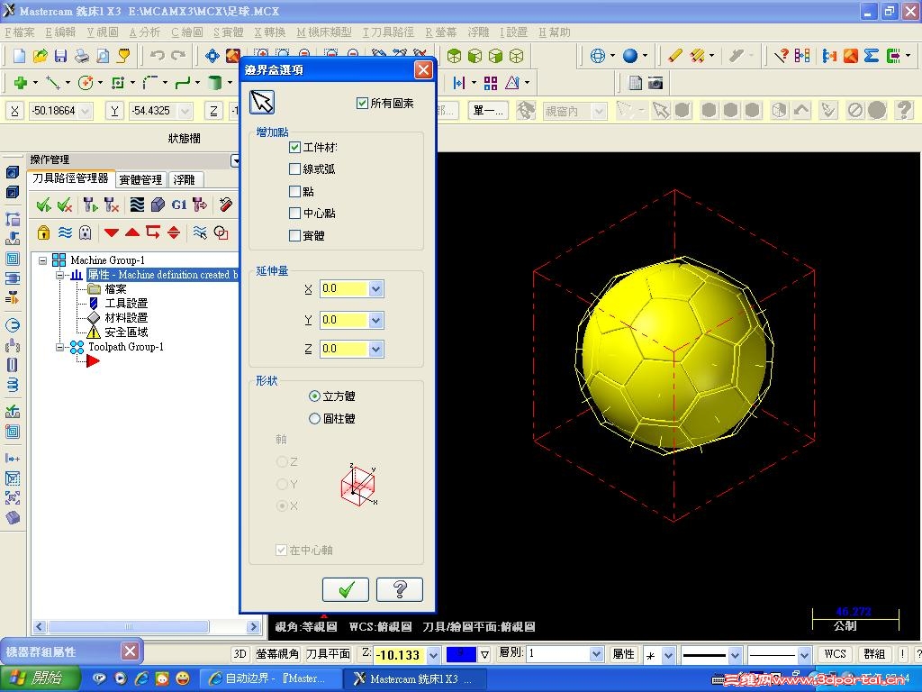Click the yellow pencil color icon
The image size is (922, 692).
675,56
